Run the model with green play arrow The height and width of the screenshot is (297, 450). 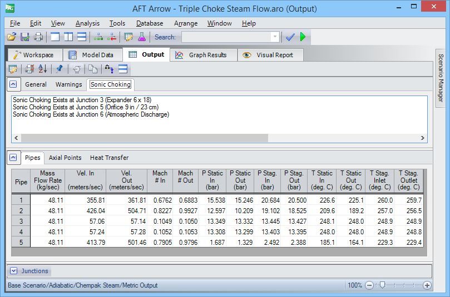click(303, 37)
